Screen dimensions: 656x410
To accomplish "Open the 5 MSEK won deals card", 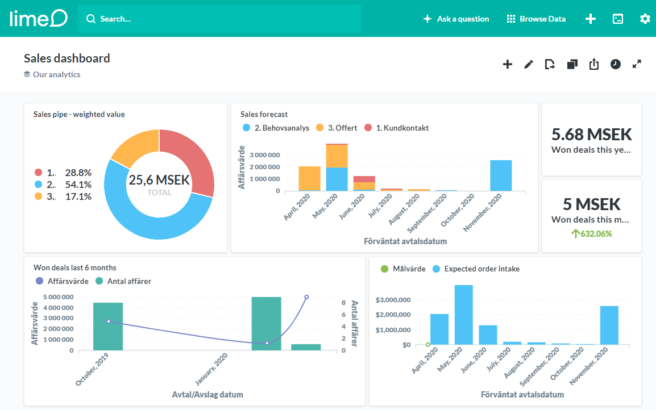I will click(591, 216).
